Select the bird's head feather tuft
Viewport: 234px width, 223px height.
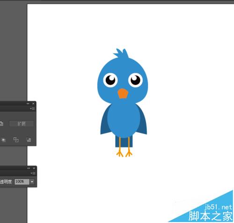pyautogui.click(x=121, y=53)
